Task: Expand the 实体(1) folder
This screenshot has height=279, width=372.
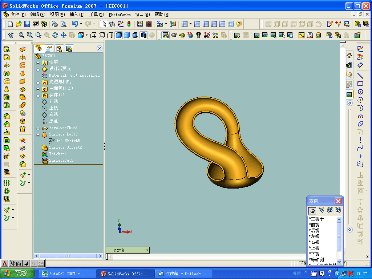Action: [x=38, y=96]
